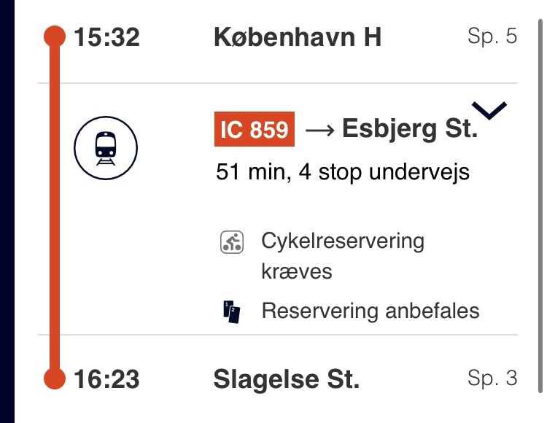The width and height of the screenshot is (547, 423).
Task: Click the 'Cykelreservering kræves' notice
Action: tap(343, 256)
